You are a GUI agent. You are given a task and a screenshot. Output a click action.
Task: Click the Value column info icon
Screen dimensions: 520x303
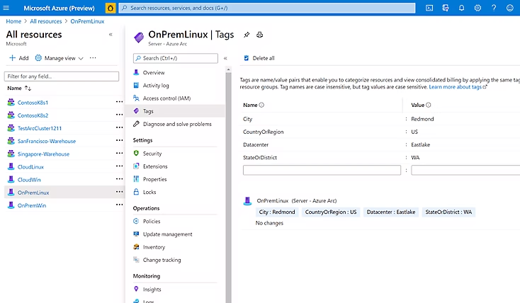tap(428, 105)
